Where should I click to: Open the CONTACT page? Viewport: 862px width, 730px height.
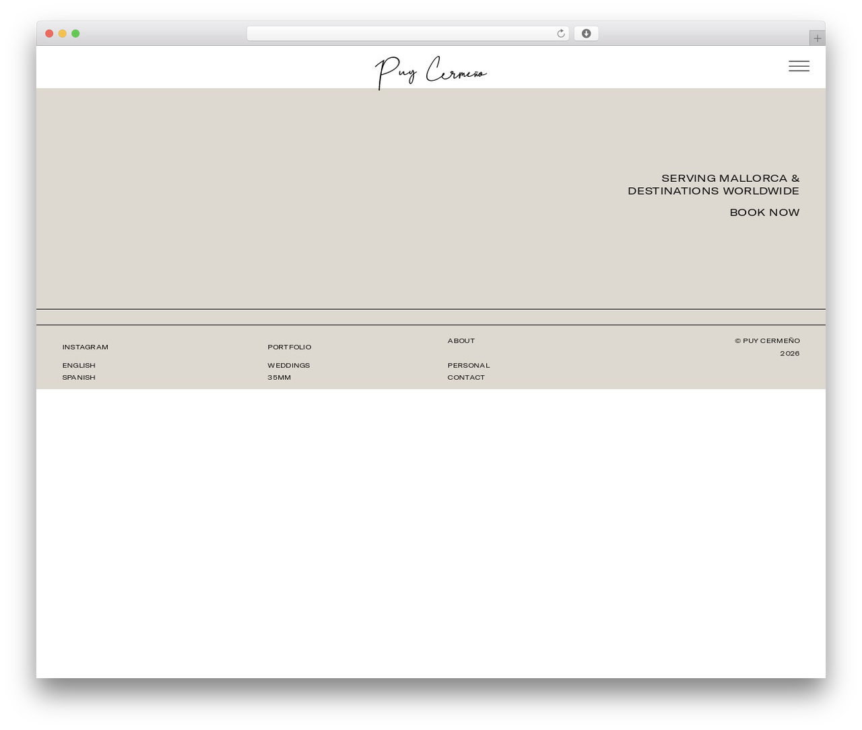coord(466,377)
